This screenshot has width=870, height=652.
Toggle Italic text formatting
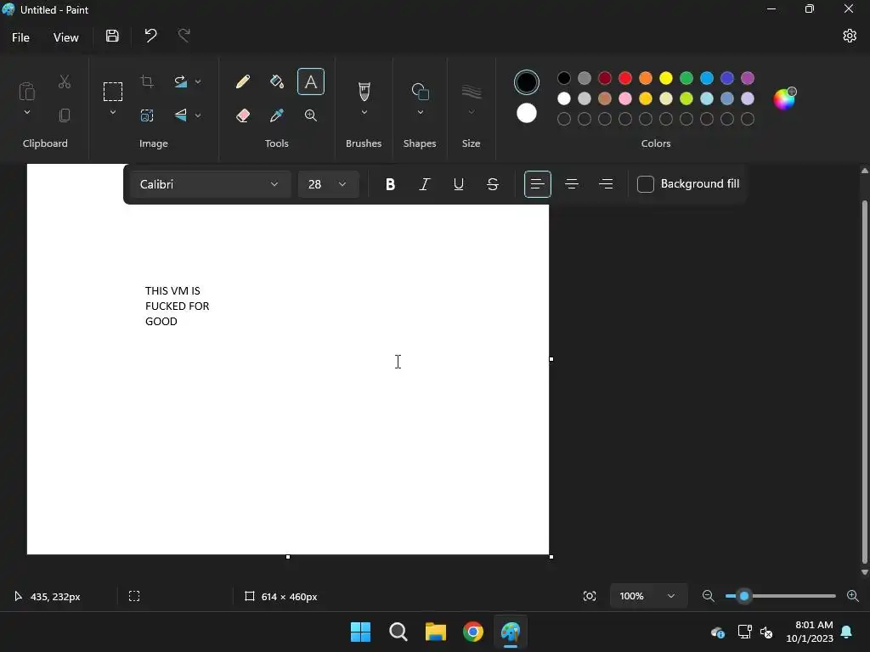pos(425,184)
